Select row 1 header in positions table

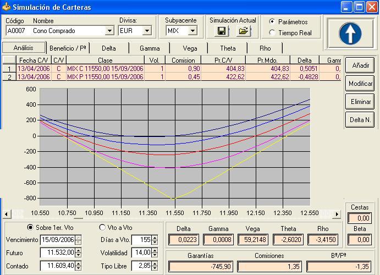(9, 69)
